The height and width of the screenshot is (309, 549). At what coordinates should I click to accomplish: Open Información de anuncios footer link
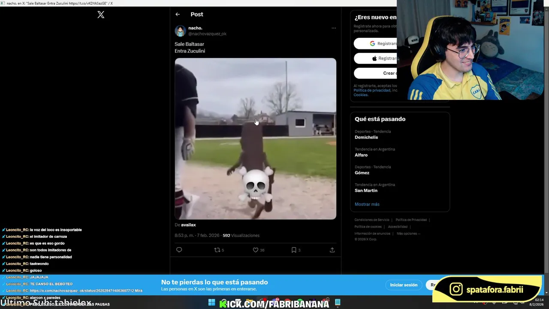(372, 233)
